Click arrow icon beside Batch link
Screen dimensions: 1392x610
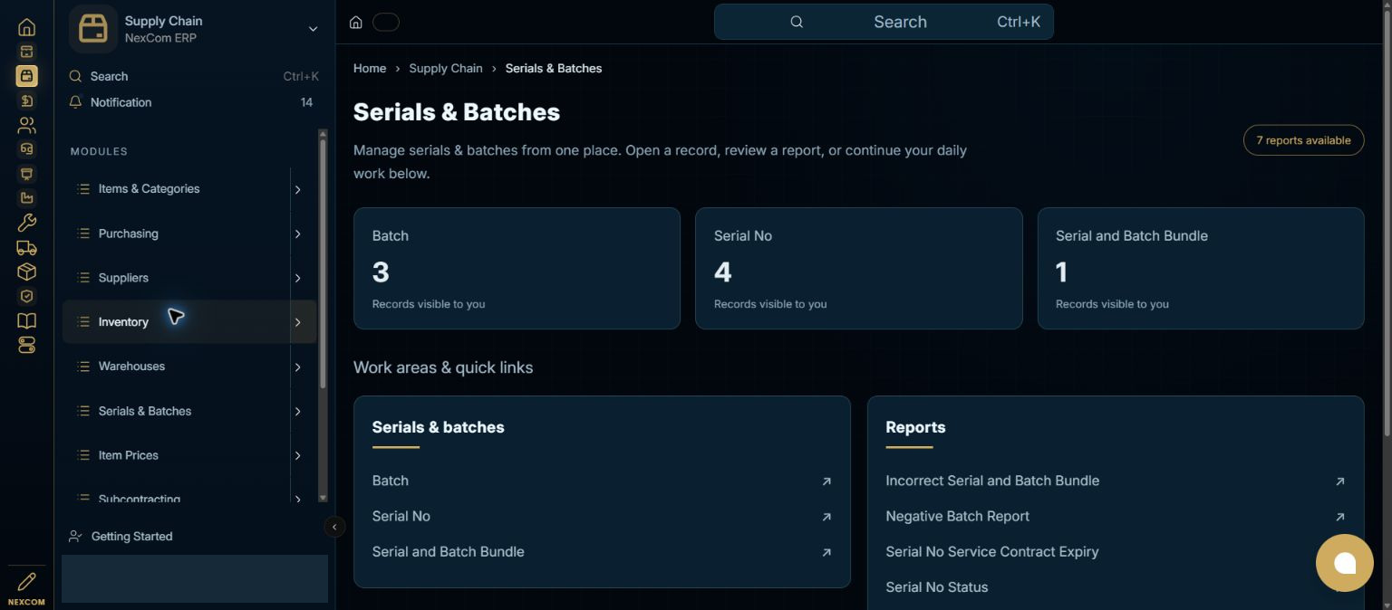point(826,481)
